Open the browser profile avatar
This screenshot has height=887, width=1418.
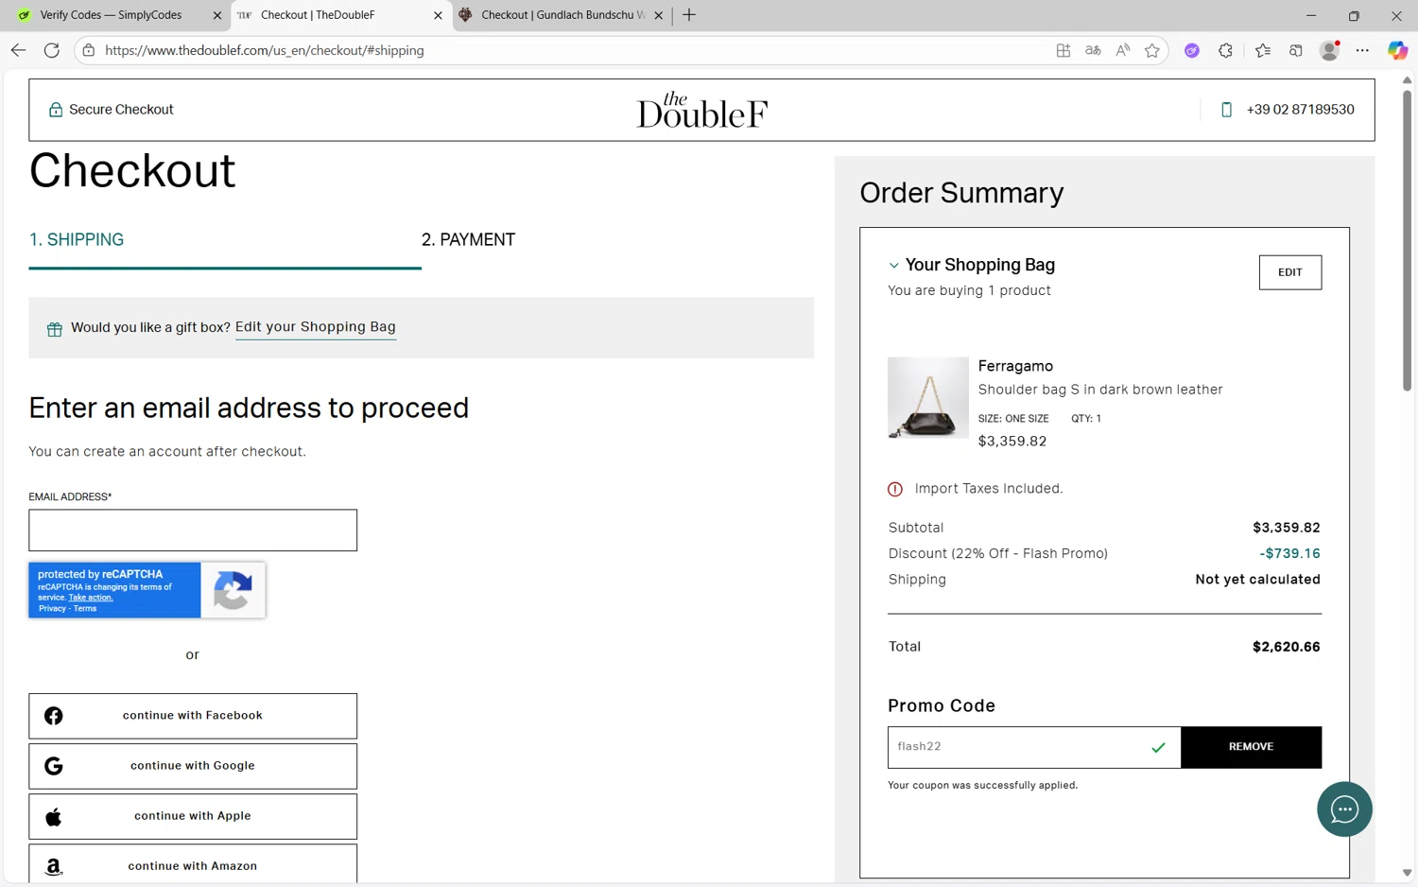click(1330, 50)
